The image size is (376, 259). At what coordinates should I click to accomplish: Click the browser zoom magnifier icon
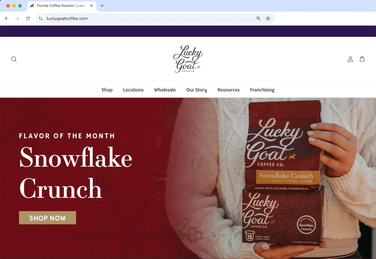click(x=259, y=18)
